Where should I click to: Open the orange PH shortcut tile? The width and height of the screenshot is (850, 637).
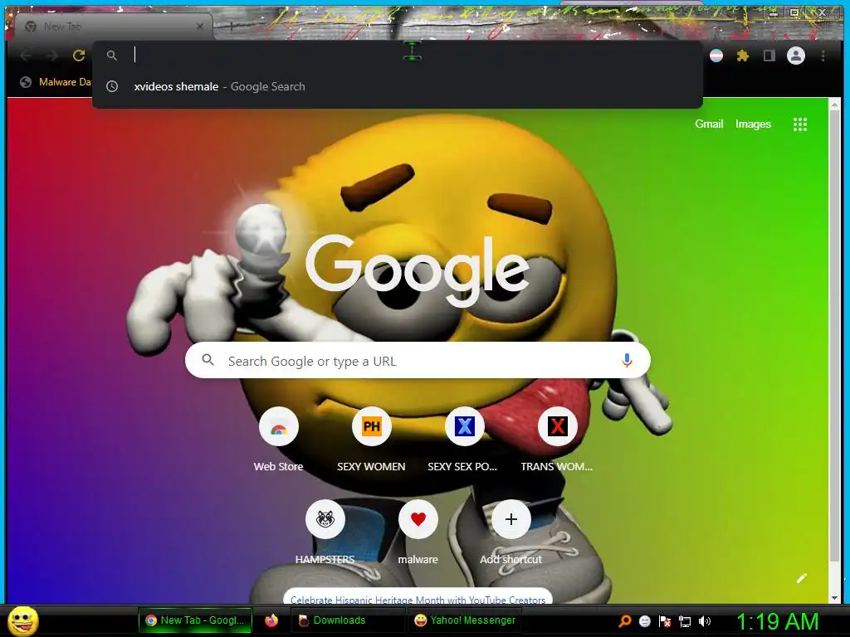[x=371, y=426]
